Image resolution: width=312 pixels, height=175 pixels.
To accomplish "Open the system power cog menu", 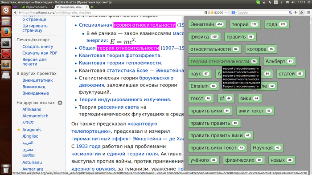I will (309, 2).
